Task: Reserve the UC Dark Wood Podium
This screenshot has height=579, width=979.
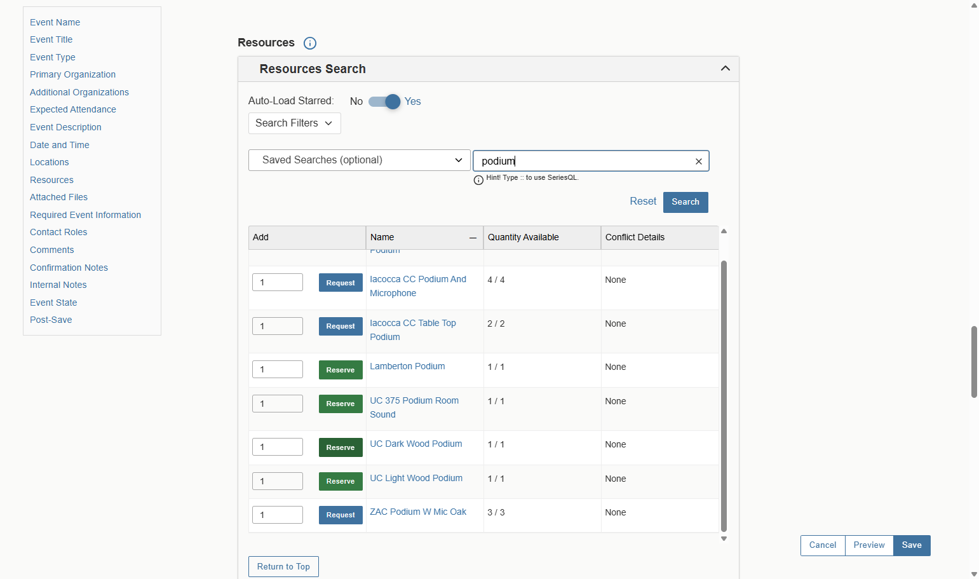Action: pos(341,447)
